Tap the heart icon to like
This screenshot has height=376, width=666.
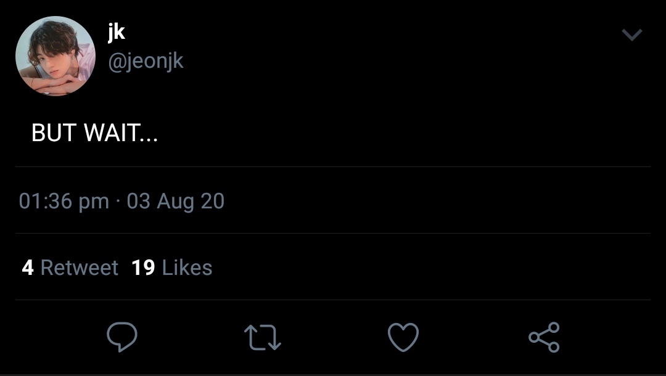[403, 338]
